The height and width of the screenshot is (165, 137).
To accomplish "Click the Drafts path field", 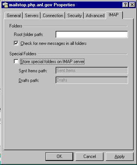I will pos(92,80).
